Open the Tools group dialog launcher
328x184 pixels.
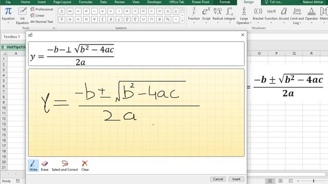54,28
